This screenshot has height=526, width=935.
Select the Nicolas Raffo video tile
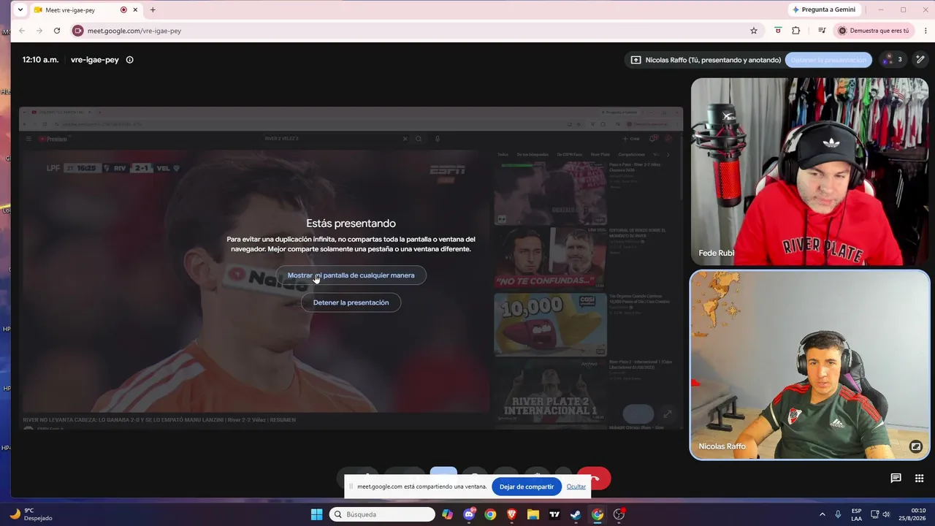[809, 365]
